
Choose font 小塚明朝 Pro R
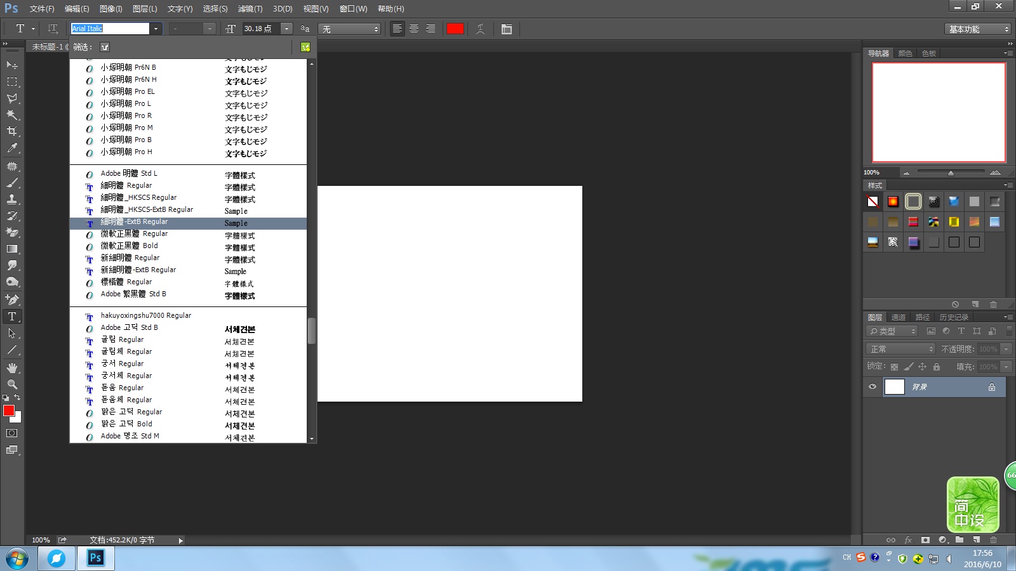tap(188, 116)
